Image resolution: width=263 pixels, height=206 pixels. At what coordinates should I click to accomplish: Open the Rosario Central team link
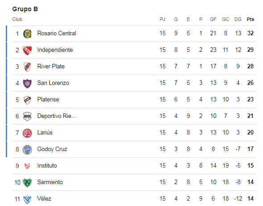[x=57, y=34]
